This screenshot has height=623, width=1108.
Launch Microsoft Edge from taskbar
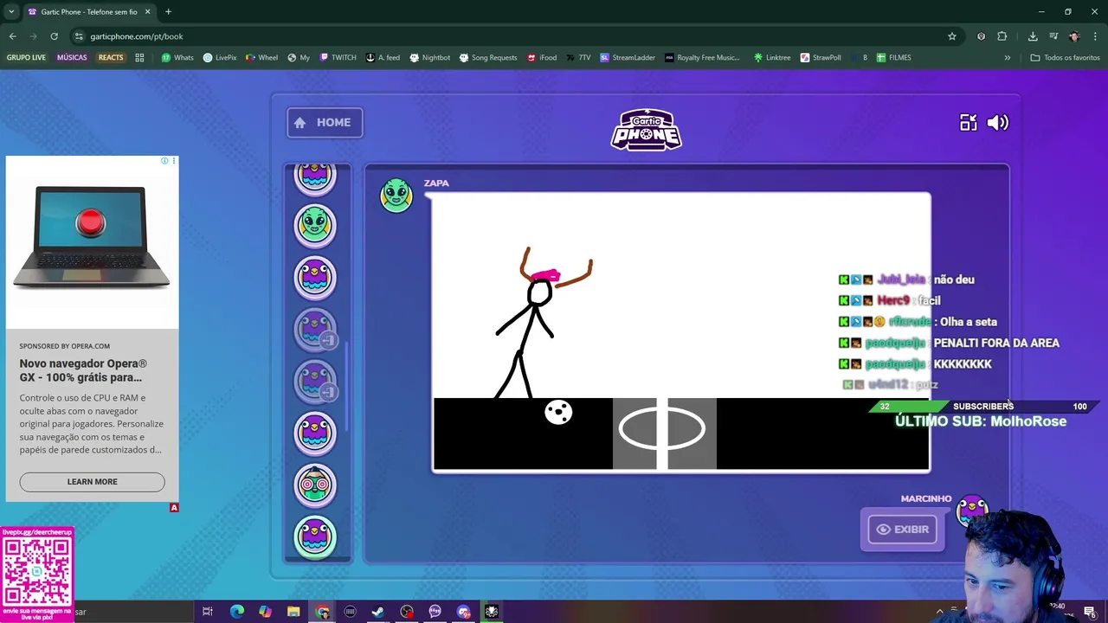coord(236,612)
